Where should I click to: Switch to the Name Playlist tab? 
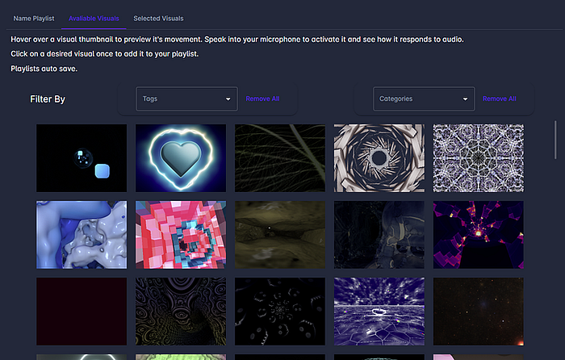coord(34,19)
